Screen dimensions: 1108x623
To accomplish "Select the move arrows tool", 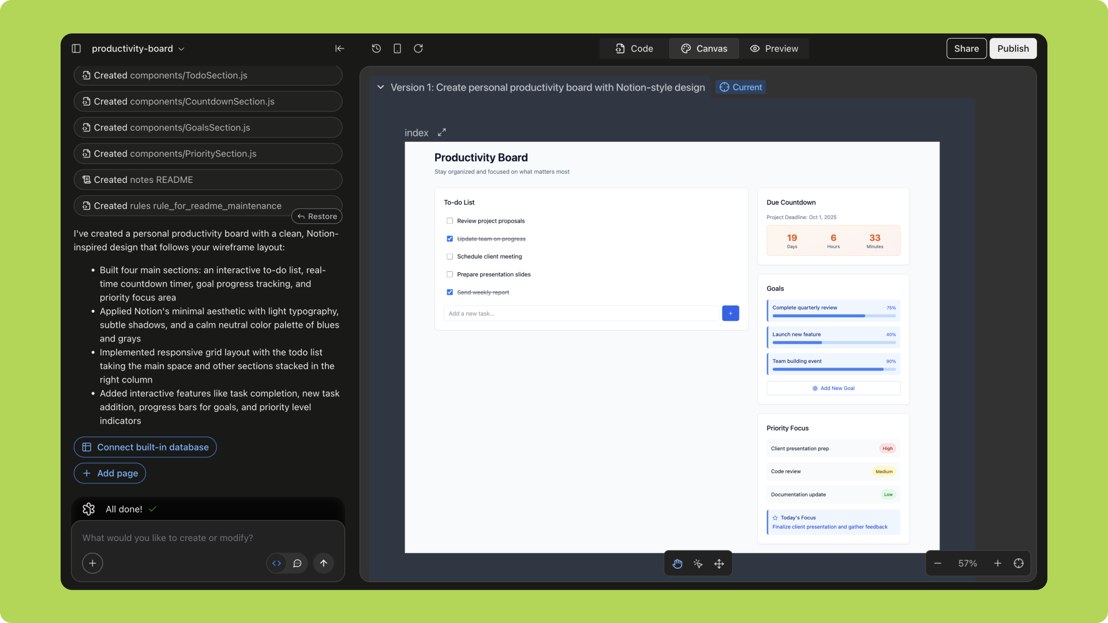I will pos(719,564).
